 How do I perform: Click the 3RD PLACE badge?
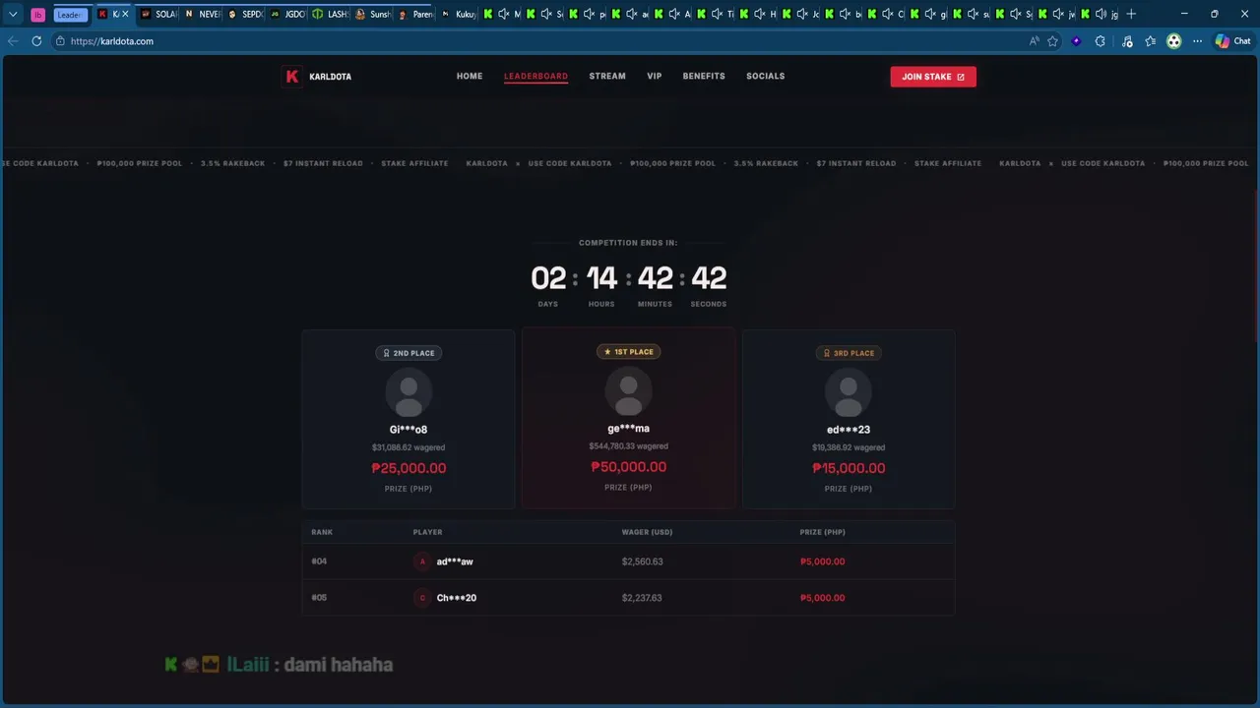pos(849,353)
